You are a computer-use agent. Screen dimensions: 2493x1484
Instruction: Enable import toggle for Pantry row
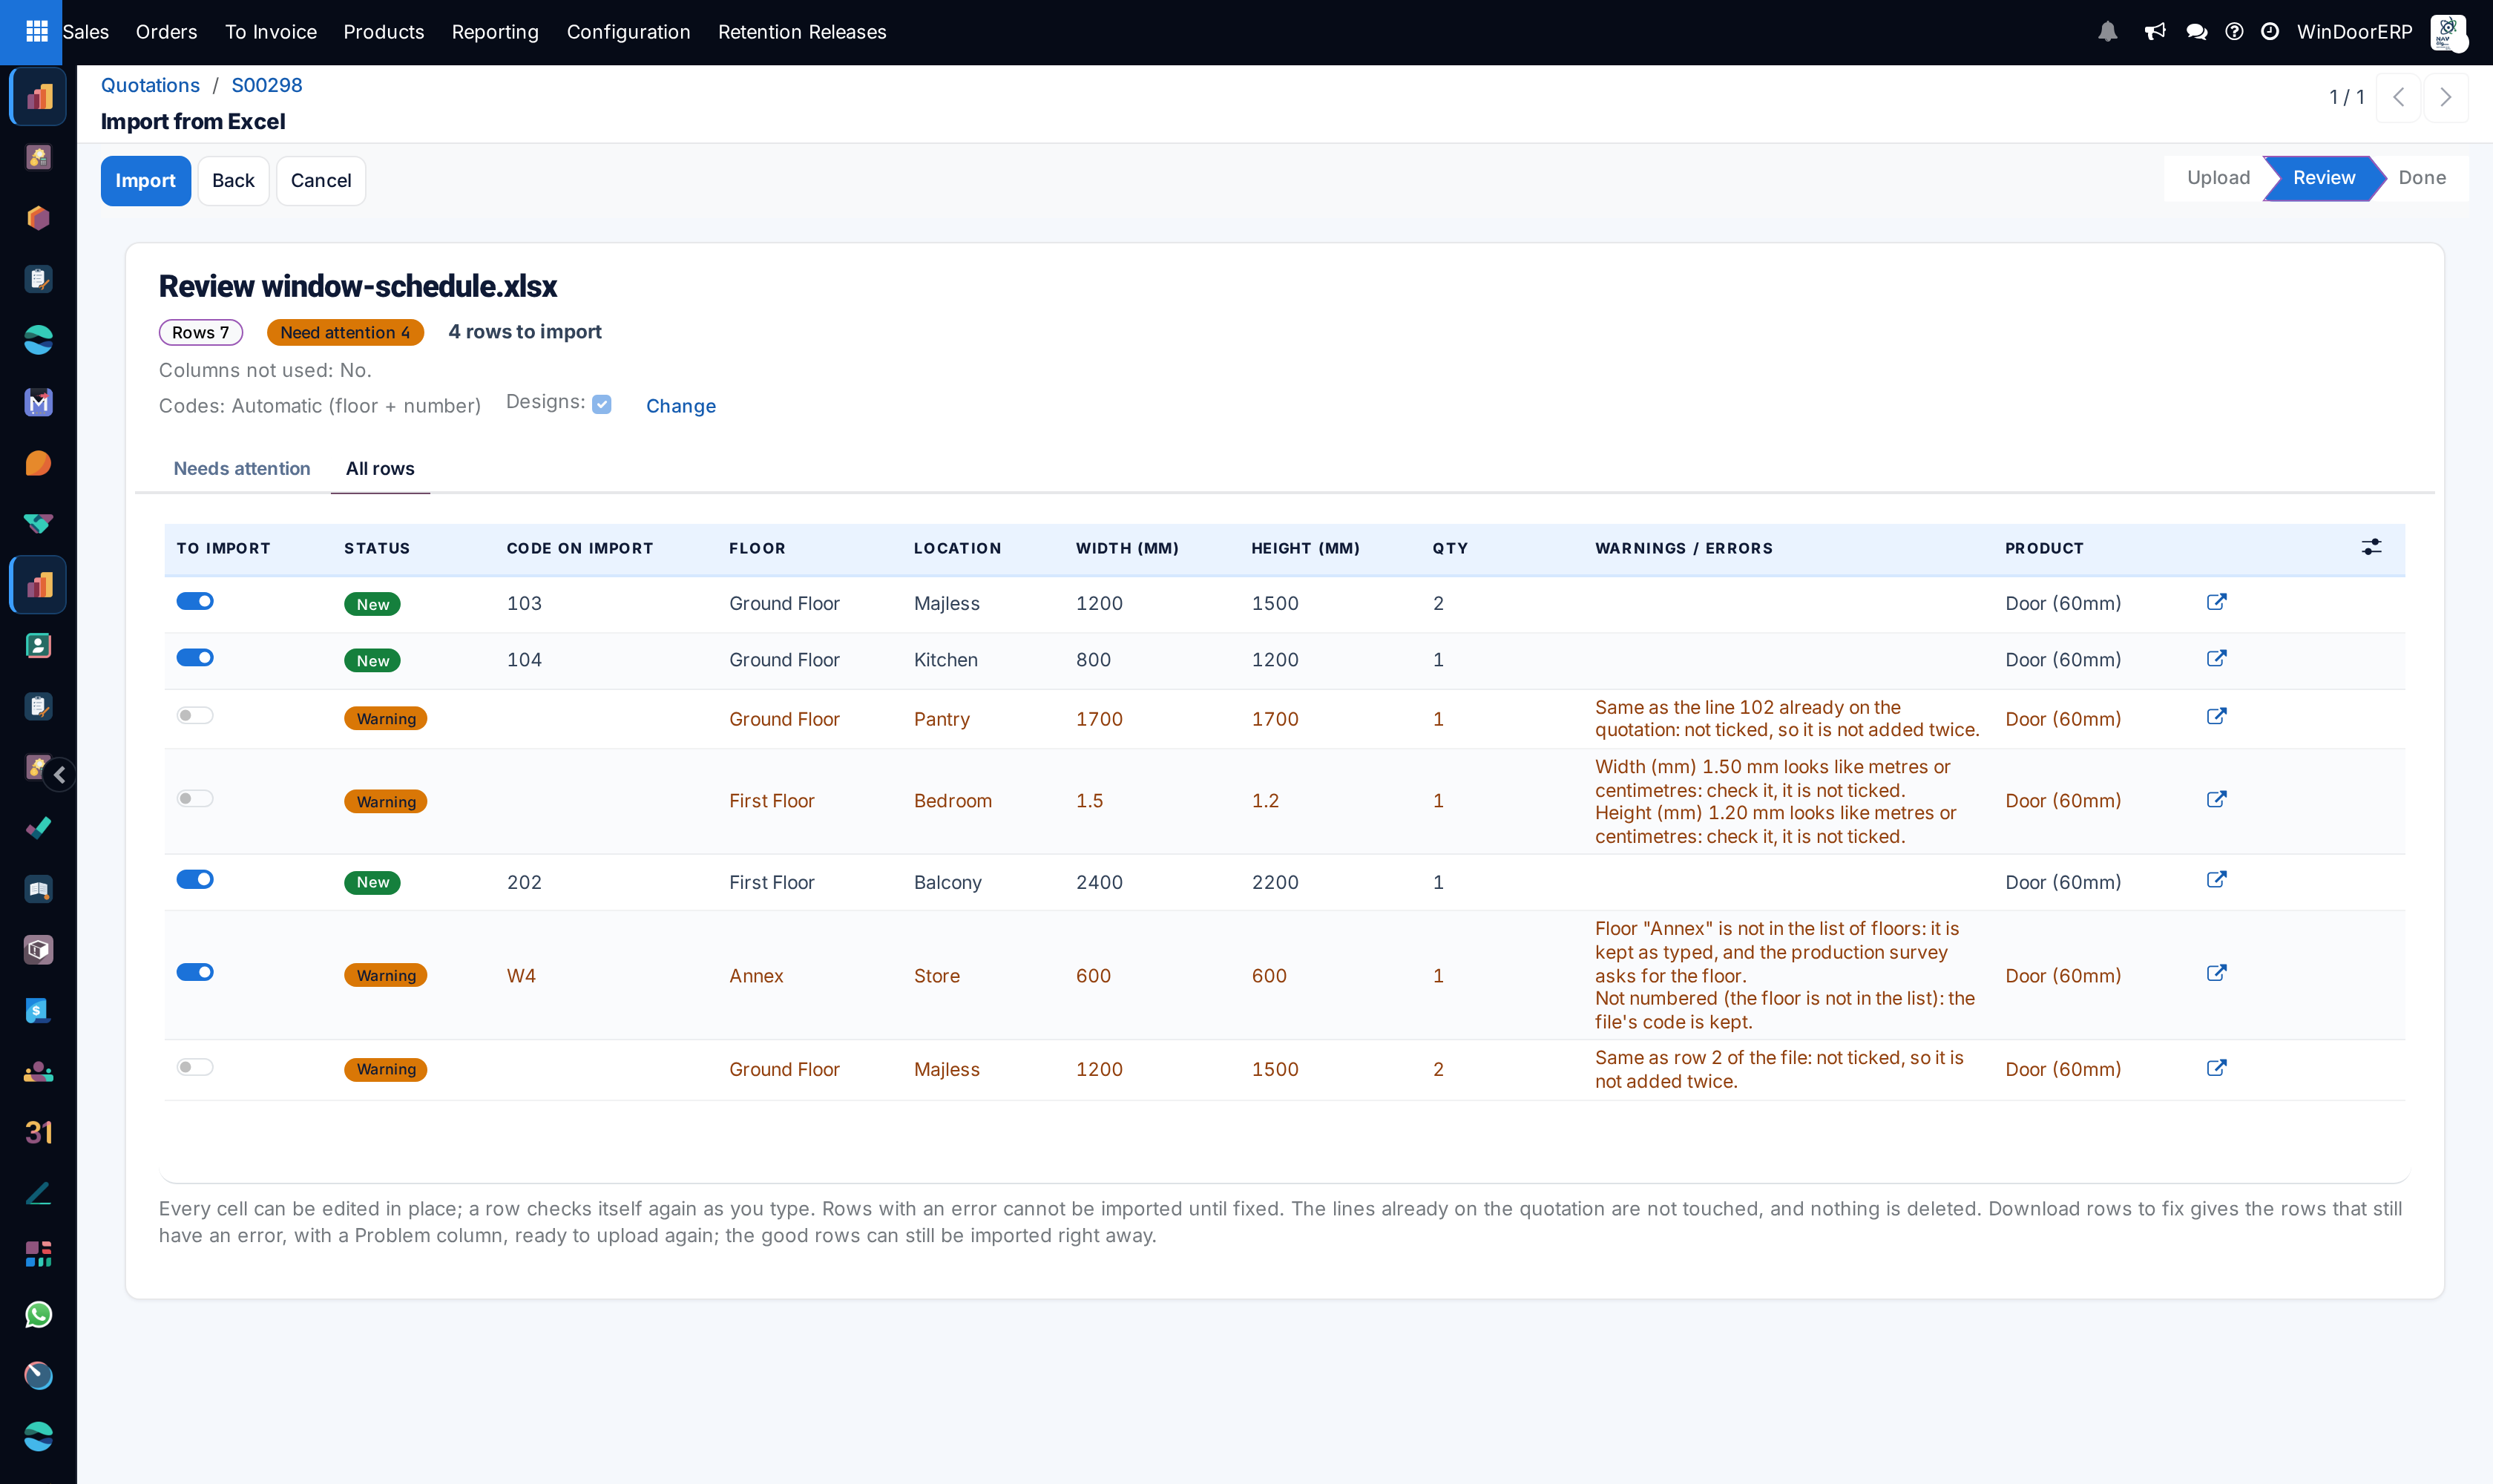click(195, 716)
